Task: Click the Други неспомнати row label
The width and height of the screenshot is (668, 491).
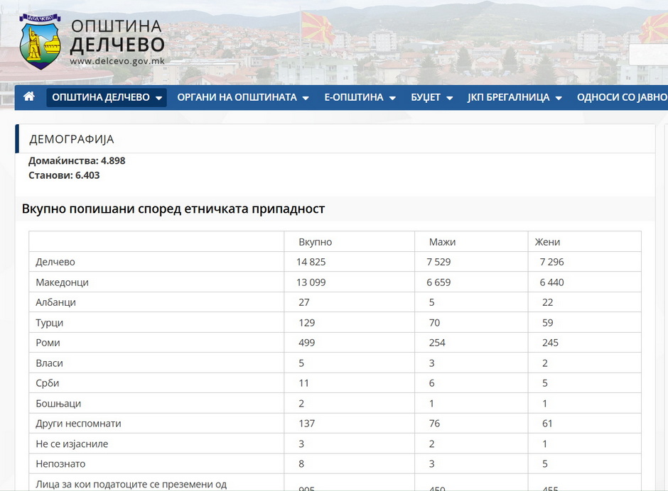Action: tap(78, 424)
